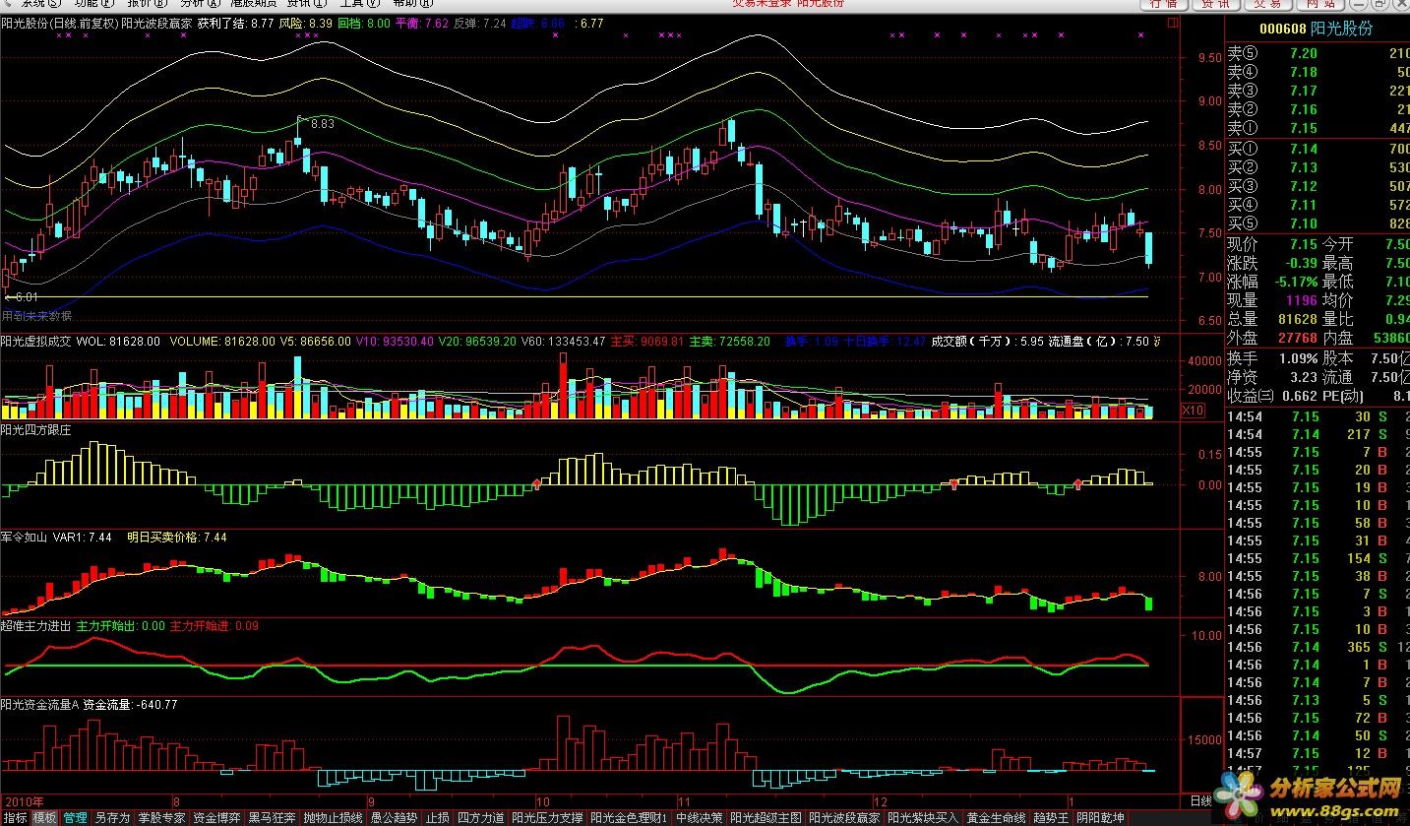Click the X10 volume scale label
The width and height of the screenshot is (1410, 826).
pos(1192,411)
